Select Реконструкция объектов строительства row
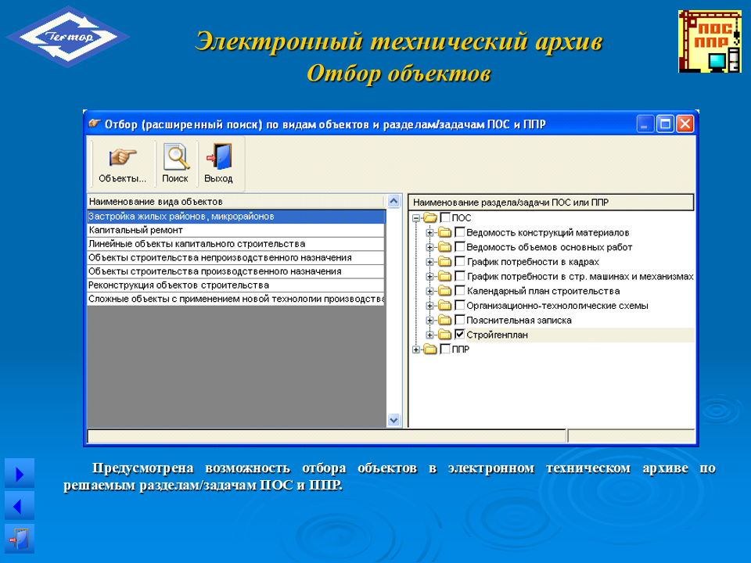The width and height of the screenshot is (751, 563). tap(236, 285)
